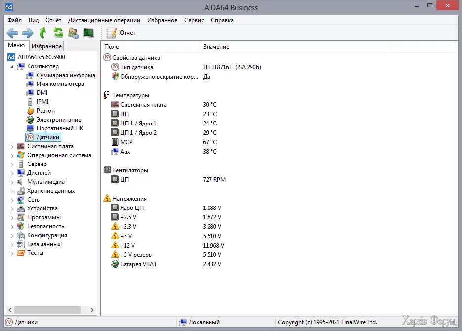462x331 pixels.
Task: Open the Сервис menu
Action: click(194, 20)
